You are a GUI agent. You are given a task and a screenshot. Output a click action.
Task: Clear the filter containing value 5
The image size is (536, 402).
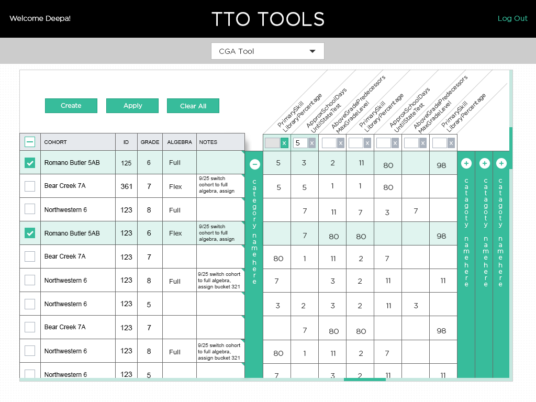tap(312, 143)
